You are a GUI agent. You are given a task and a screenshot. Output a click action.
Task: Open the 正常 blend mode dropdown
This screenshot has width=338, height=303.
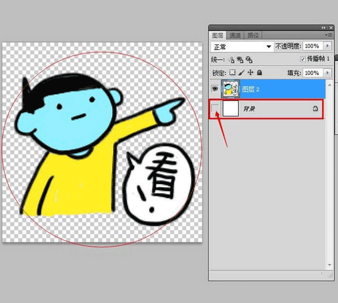[242, 47]
